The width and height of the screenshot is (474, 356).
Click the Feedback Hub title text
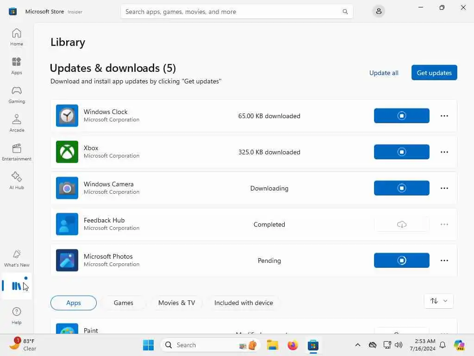[x=104, y=220]
